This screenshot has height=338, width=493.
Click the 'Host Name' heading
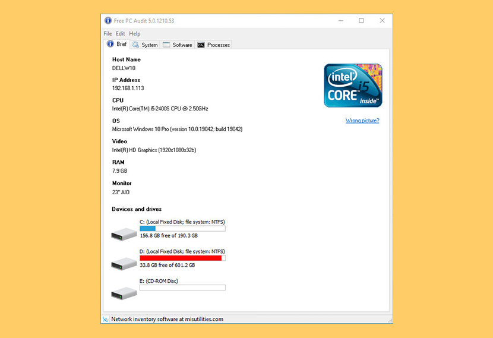click(x=127, y=59)
